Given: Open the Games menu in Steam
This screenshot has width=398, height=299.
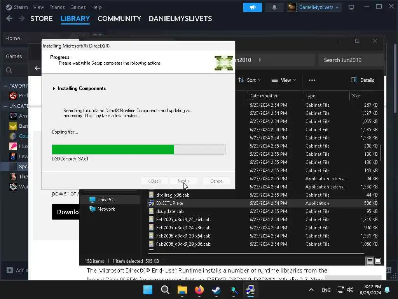Looking at the screenshot, I should coord(78,7).
